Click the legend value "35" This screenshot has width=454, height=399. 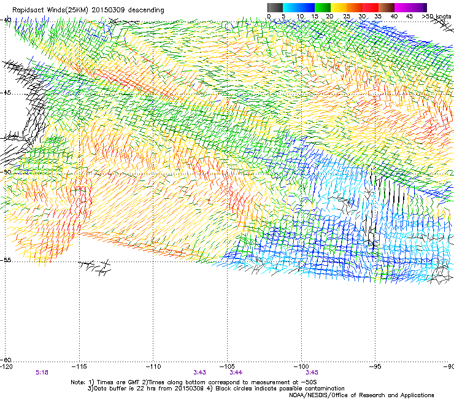point(378,17)
